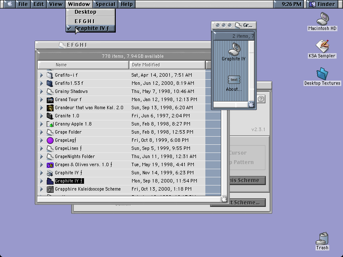Click the '778 items, 7.94 GB available' header
This screenshot has height=257, width=343.
point(132,57)
